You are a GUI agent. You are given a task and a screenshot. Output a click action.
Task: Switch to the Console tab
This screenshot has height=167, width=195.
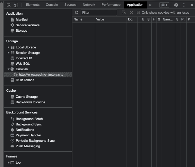pos(52,5)
